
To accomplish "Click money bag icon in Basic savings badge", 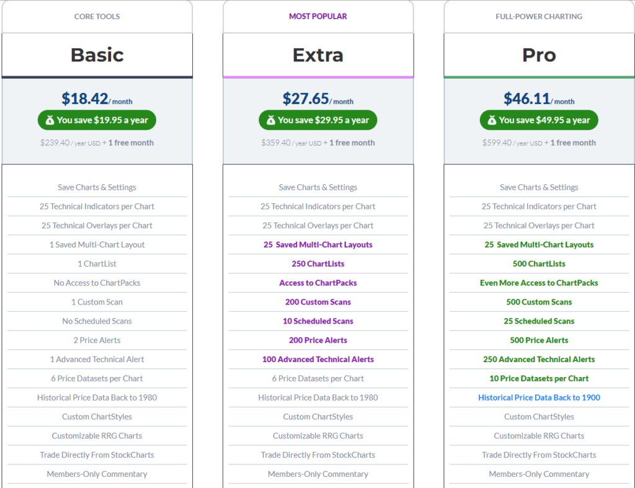I will (x=50, y=120).
